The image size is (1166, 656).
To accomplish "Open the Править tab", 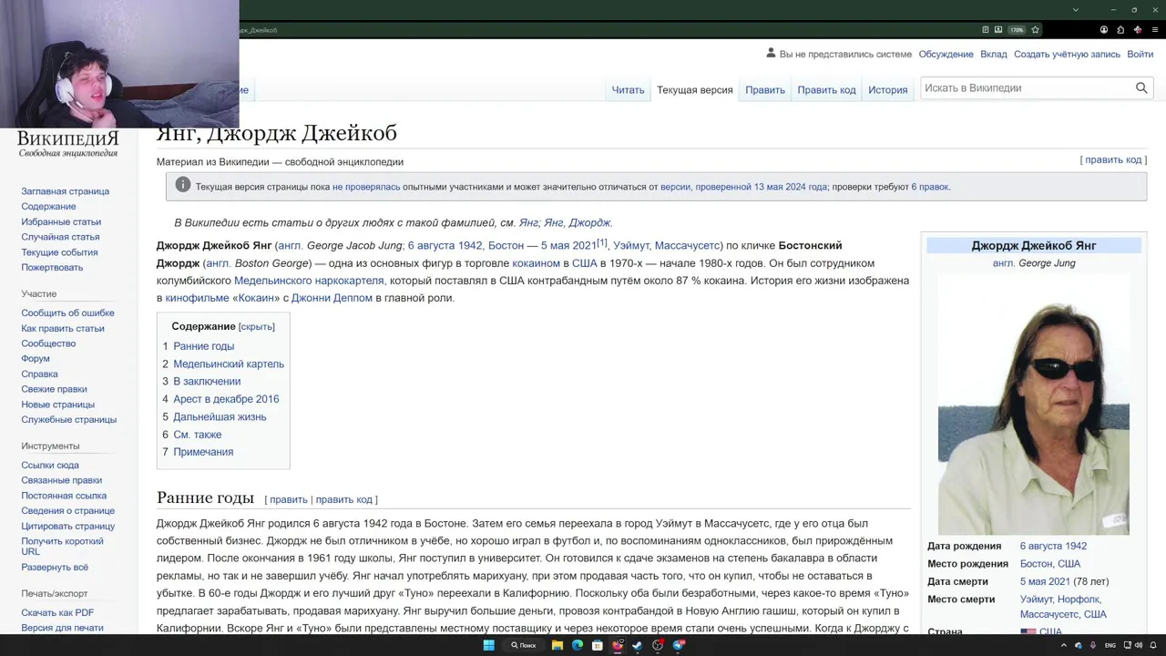I will [x=764, y=89].
